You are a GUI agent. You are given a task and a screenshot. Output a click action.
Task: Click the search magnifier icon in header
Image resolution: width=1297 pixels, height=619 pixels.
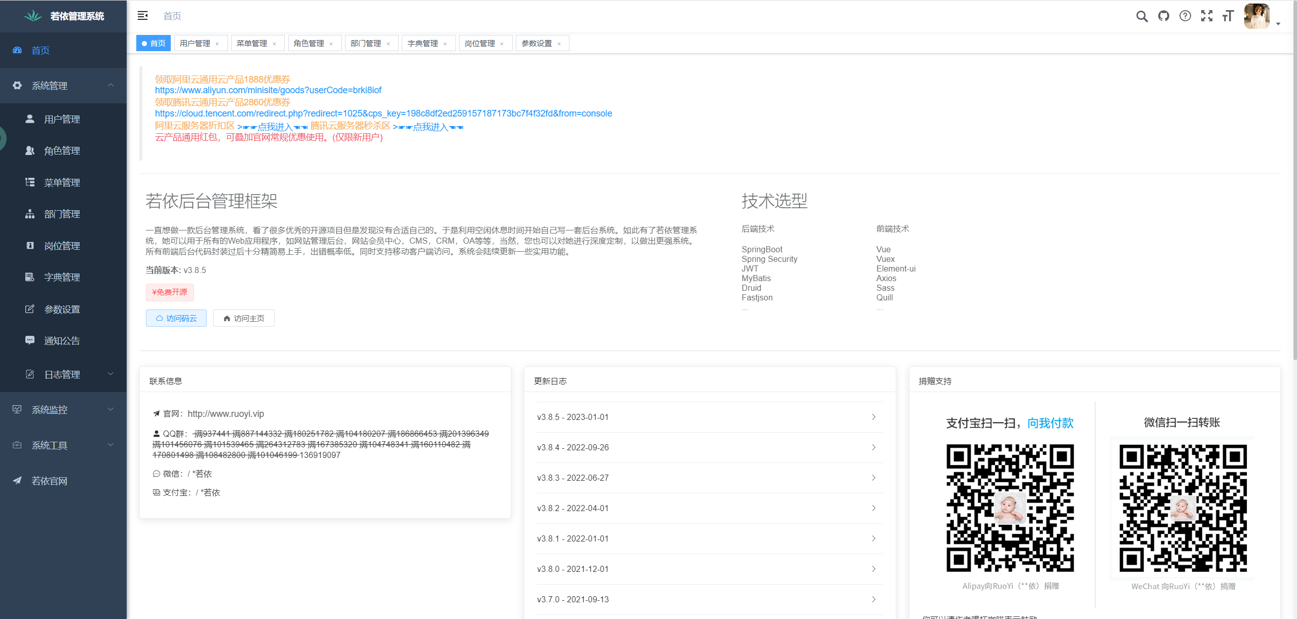point(1141,16)
